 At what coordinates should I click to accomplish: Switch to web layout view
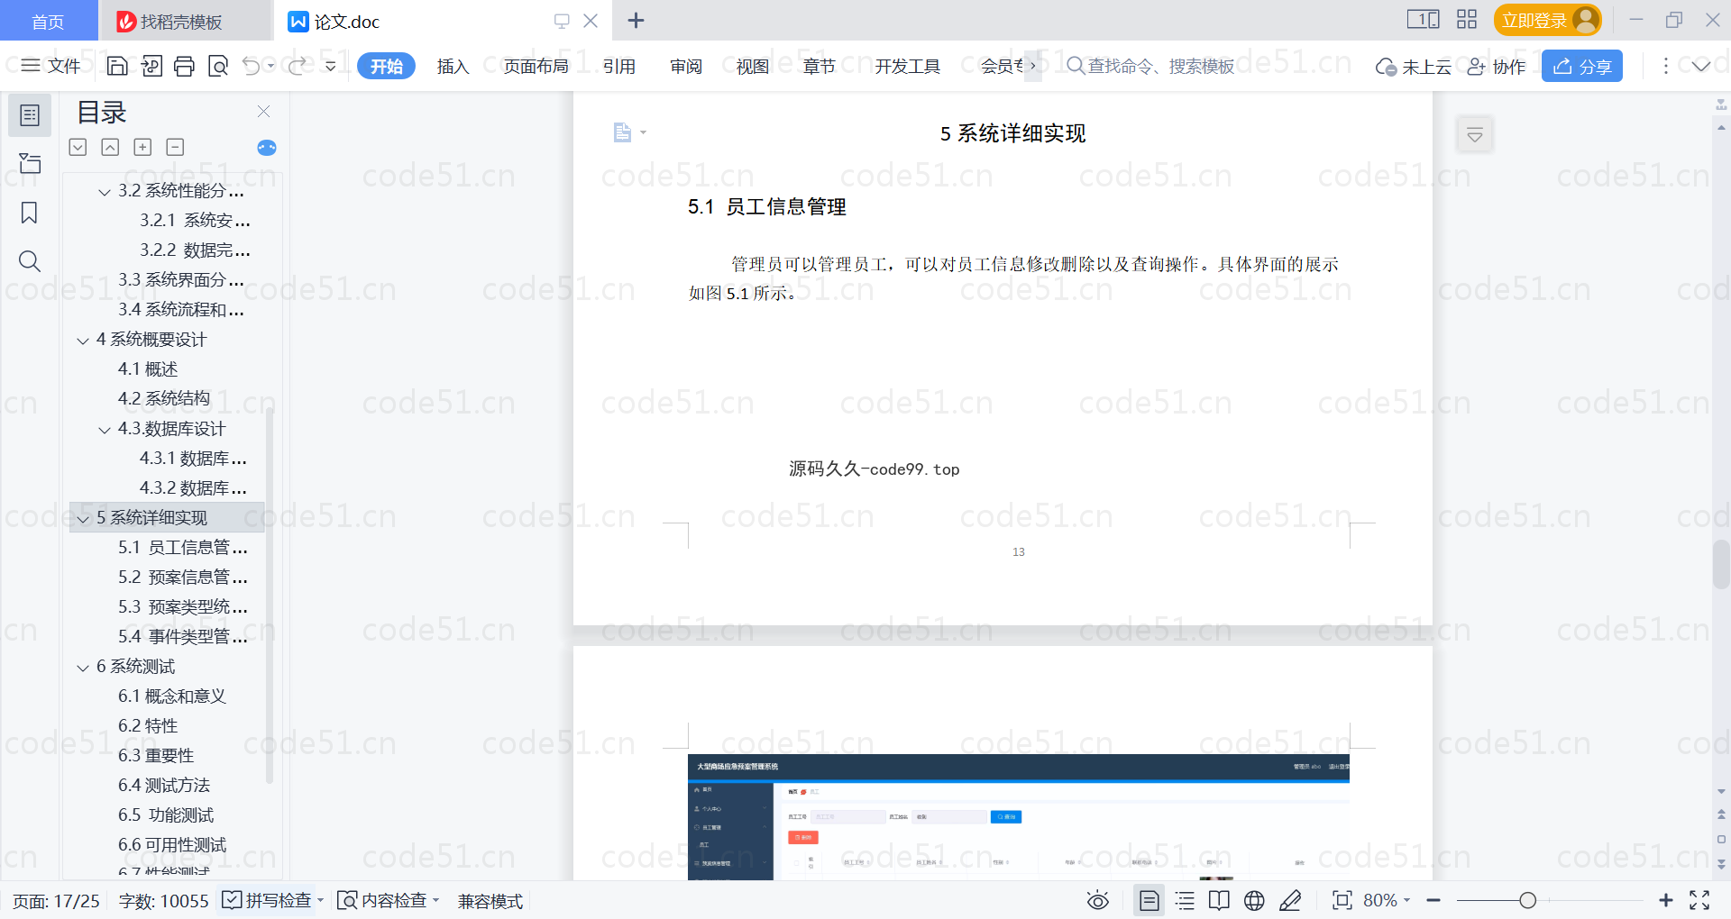coord(1254,900)
